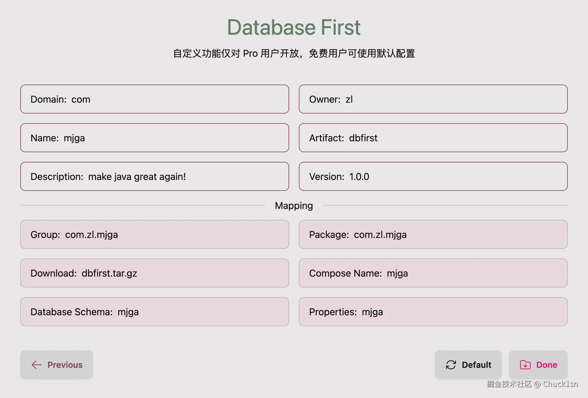Click into the Name field

pyautogui.click(x=155, y=138)
